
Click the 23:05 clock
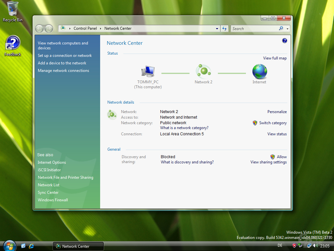[325, 246]
